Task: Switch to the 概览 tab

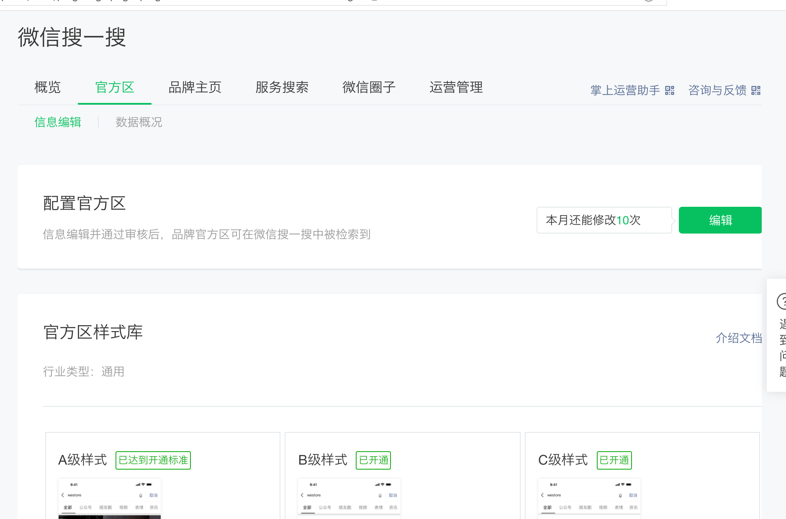Action: tap(48, 87)
